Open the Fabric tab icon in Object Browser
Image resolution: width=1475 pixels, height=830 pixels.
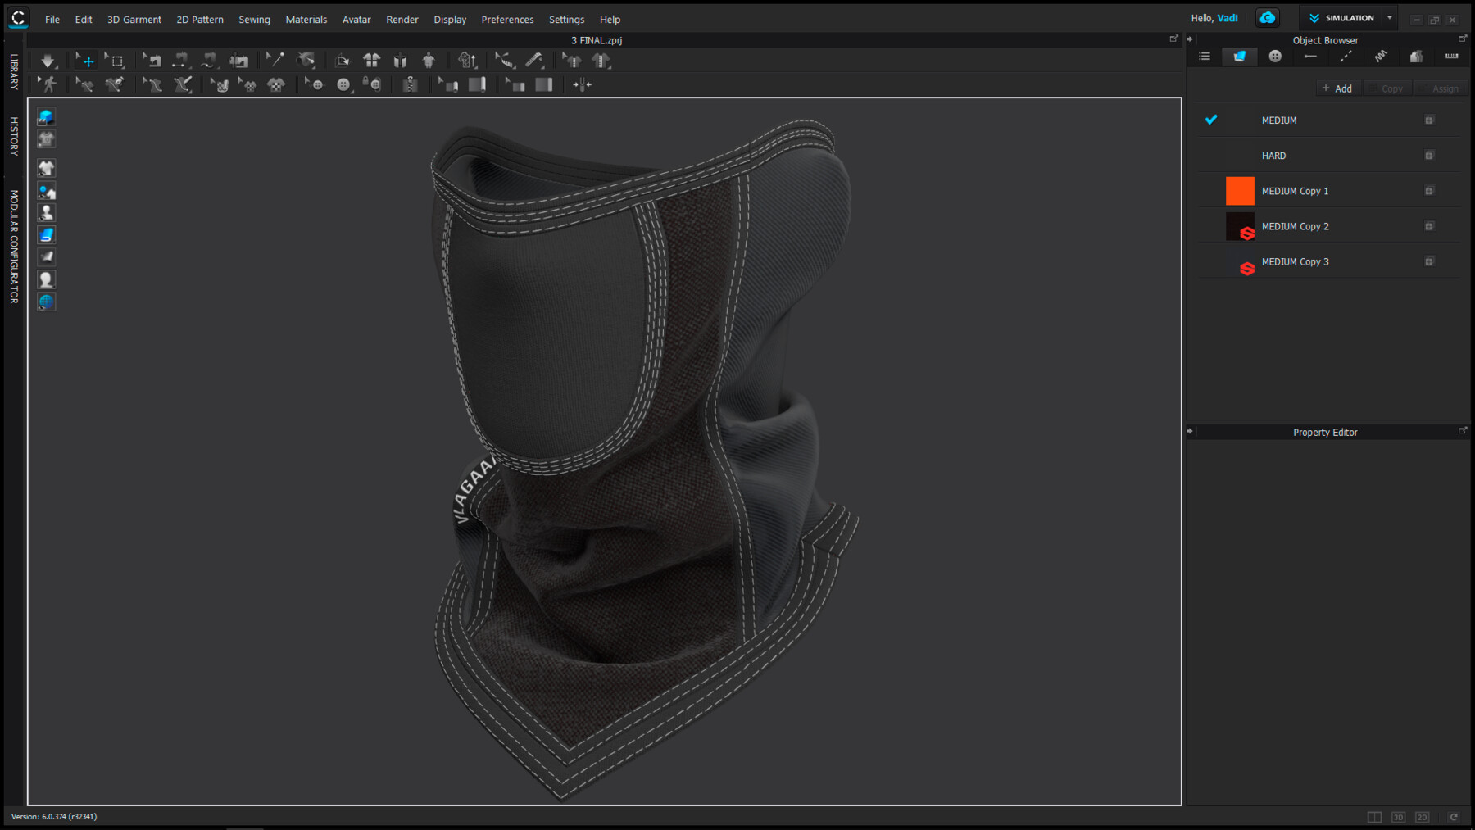click(x=1239, y=57)
